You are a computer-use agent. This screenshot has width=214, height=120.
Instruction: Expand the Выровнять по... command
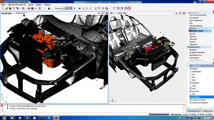click(x=196, y=55)
